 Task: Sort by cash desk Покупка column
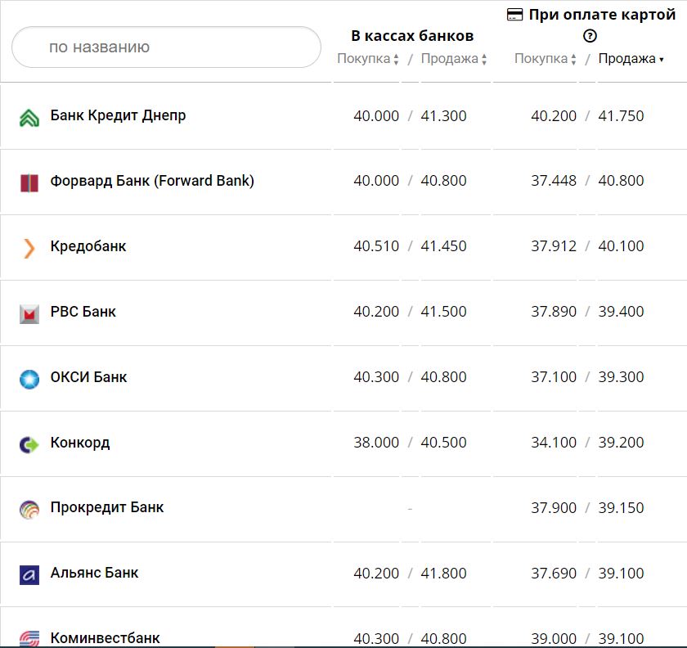pos(368,59)
